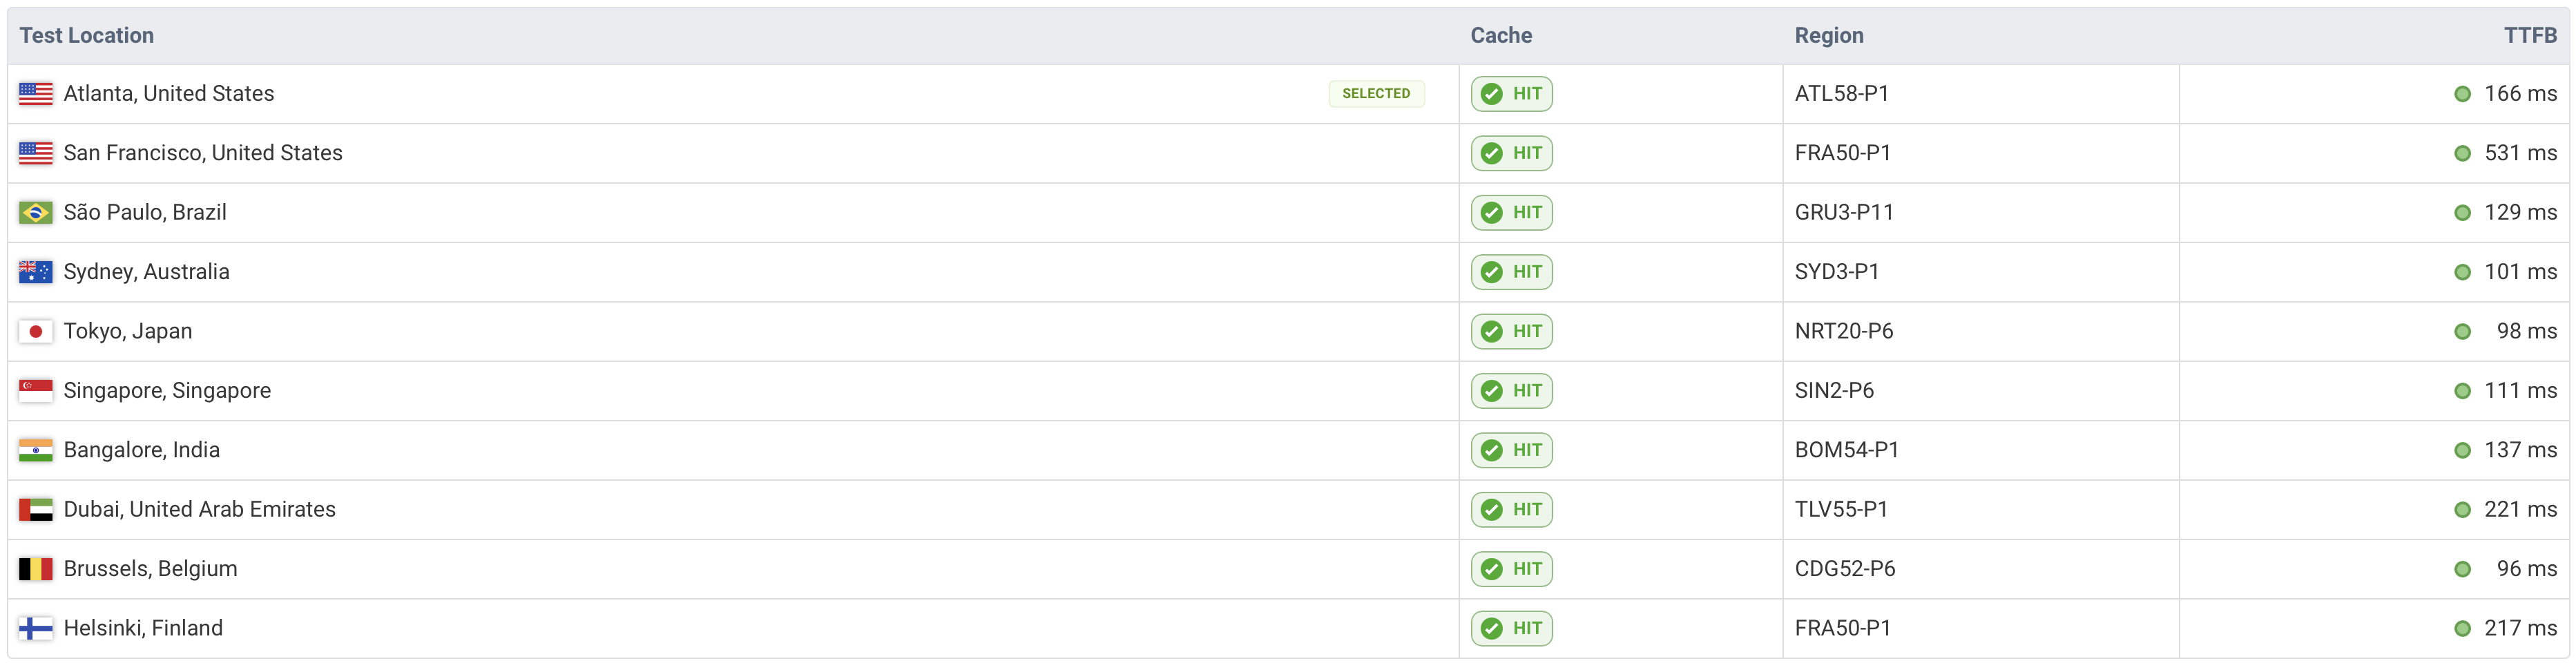
Task: Click the Singapore flag icon
Action: (x=36, y=391)
